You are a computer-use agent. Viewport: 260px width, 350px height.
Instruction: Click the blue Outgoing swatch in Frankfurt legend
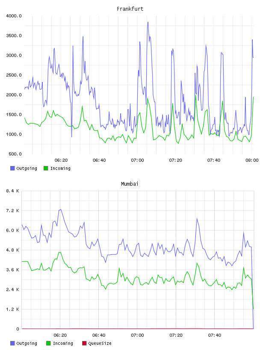click(12, 168)
